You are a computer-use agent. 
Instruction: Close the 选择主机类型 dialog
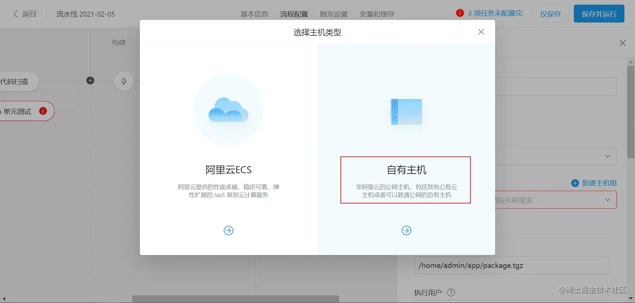click(x=481, y=32)
